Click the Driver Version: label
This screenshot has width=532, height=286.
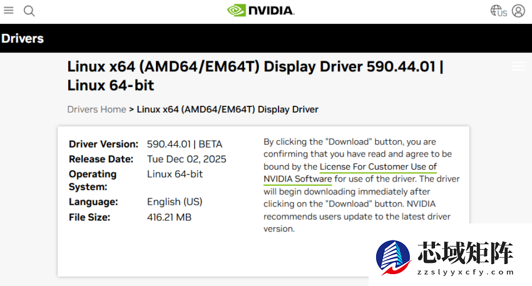103,144
